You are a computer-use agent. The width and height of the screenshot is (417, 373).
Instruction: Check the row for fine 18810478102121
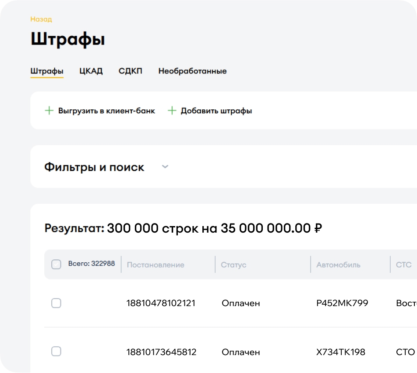coord(56,303)
